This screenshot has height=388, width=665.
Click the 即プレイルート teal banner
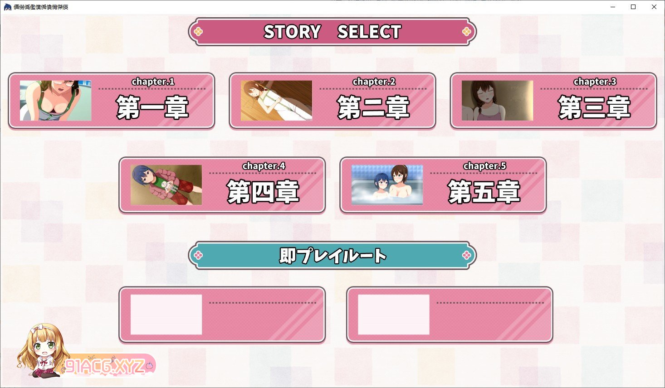point(332,256)
